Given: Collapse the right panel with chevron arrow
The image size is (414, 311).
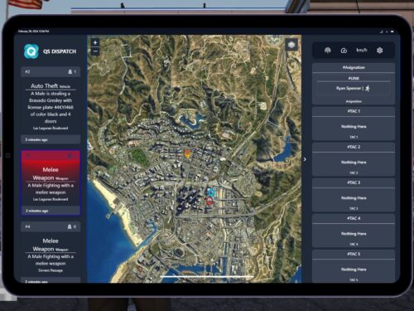Looking at the screenshot, I should (x=305, y=159).
